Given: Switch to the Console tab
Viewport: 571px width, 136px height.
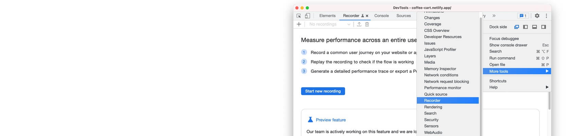Looking at the screenshot, I should point(381,16).
